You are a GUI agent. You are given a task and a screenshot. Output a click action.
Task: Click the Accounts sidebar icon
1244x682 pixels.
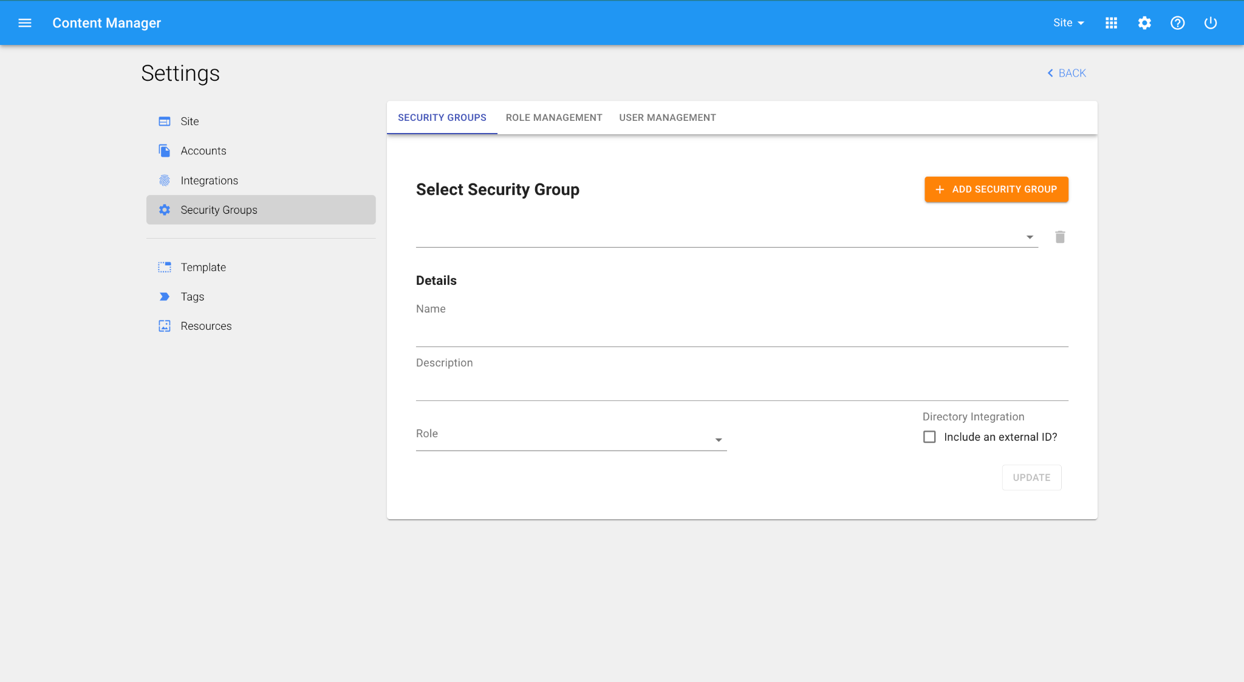tap(165, 151)
